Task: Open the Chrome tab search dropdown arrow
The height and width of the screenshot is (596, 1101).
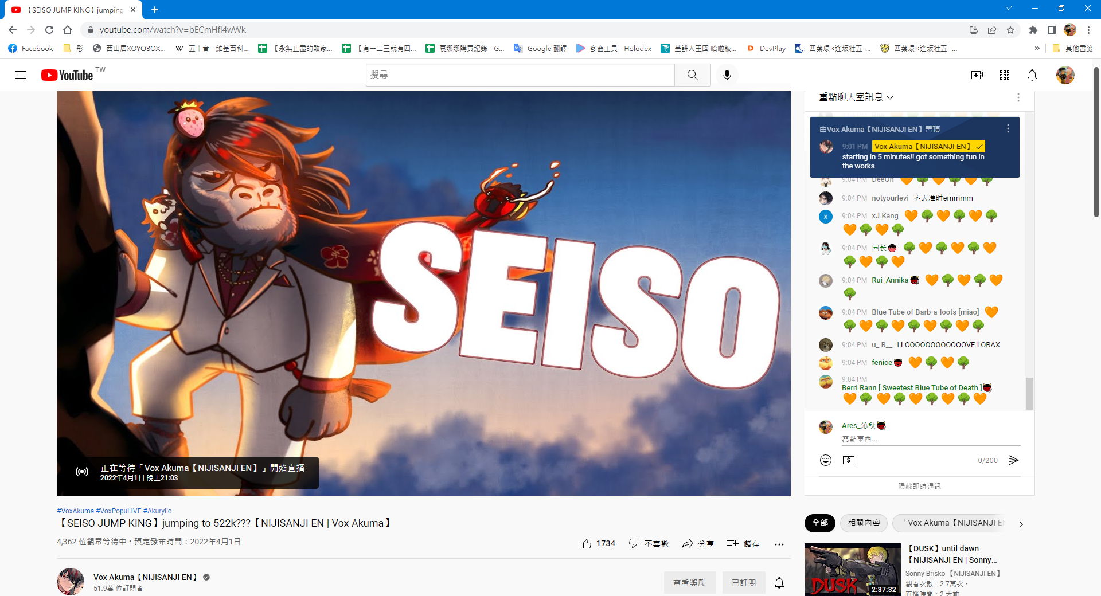Action: [x=1009, y=9]
